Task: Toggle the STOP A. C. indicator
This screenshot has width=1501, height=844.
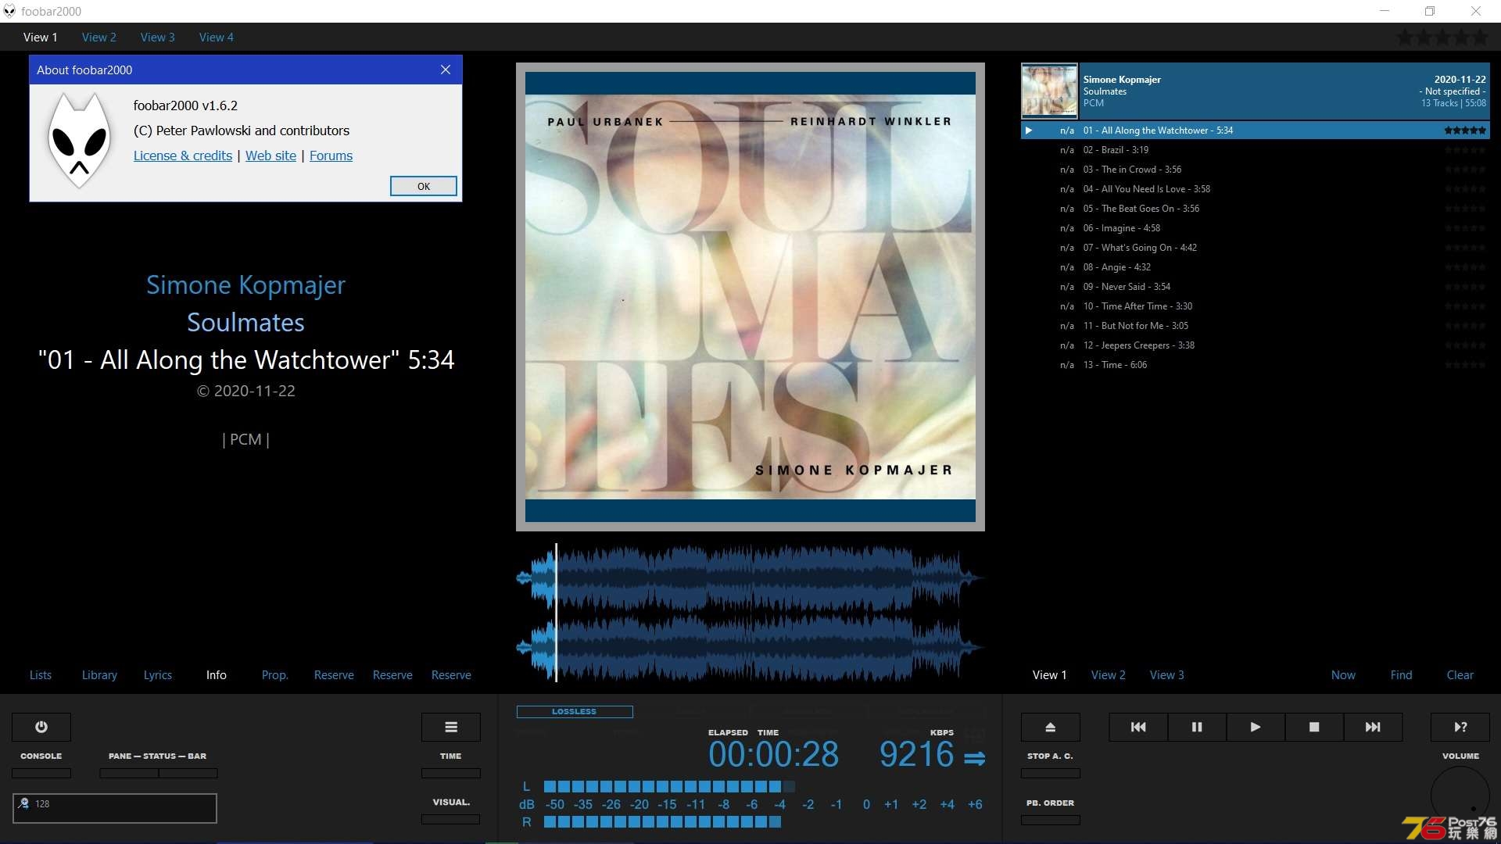Action: [x=1051, y=773]
